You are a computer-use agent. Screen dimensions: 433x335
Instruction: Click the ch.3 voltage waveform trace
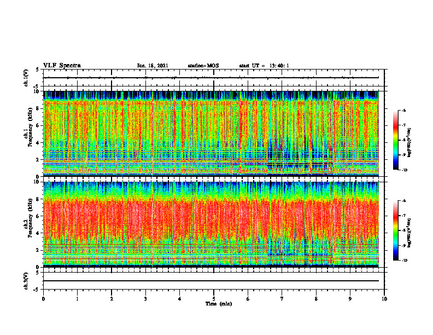[x=210, y=281]
